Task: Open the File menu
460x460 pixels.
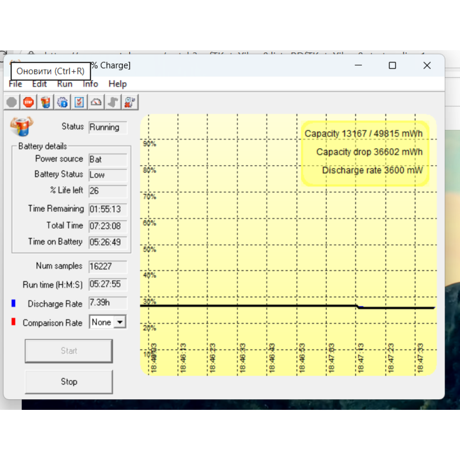Action: 15,84
